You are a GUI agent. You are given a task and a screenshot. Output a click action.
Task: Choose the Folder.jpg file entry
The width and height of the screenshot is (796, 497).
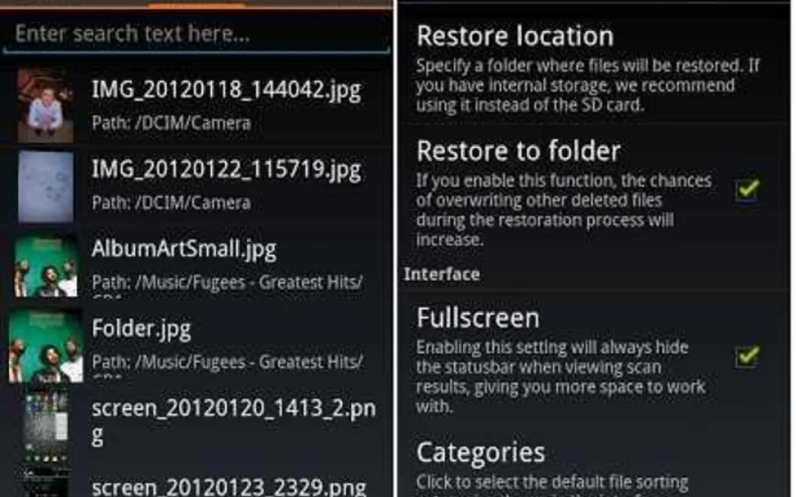click(197, 346)
